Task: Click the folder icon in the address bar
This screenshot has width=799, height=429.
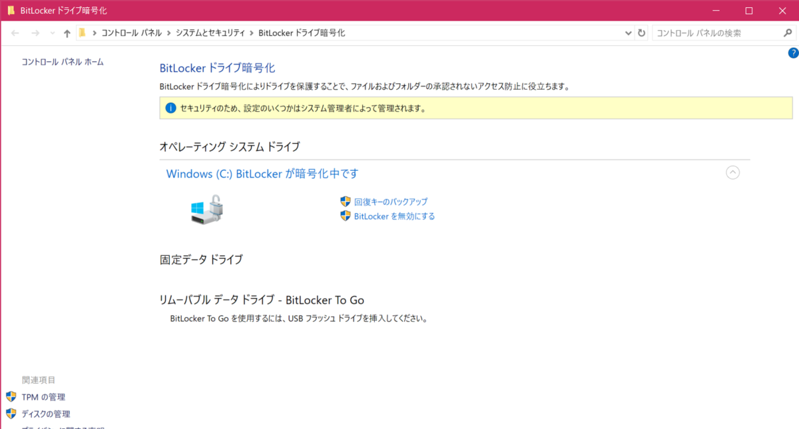Action: pos(82,33)
